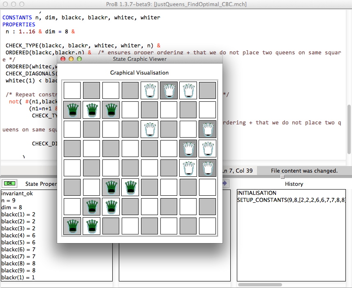The height and width of the screenshot is (288, 352).
Task: Minimize the State Graphic Viewer with yellow button
Action: click(71, 59)
